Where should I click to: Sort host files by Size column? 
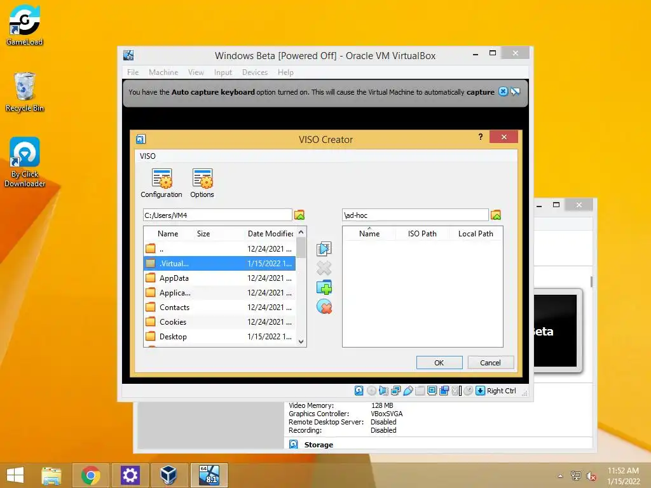tap(203, 234)
